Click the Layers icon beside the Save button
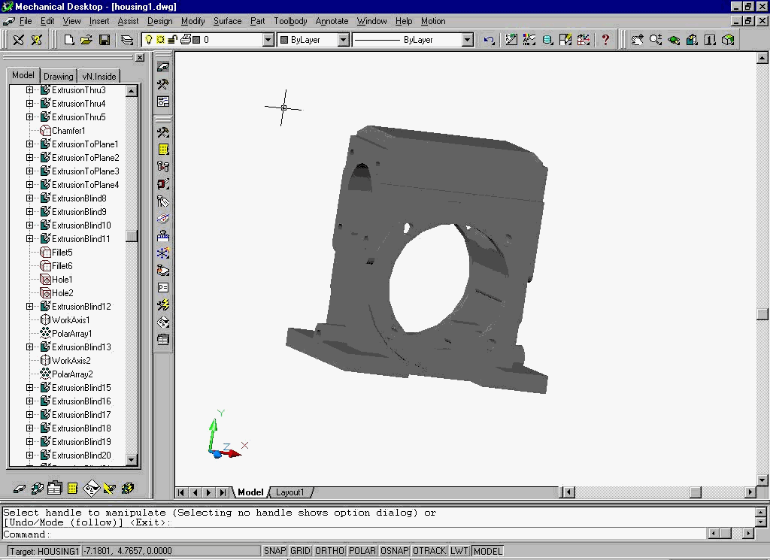 126,40
